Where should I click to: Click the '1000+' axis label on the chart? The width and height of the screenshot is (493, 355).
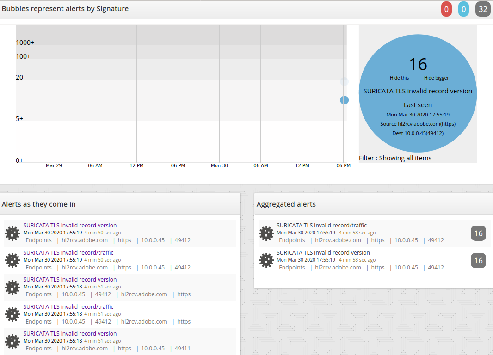coord(25,43)
